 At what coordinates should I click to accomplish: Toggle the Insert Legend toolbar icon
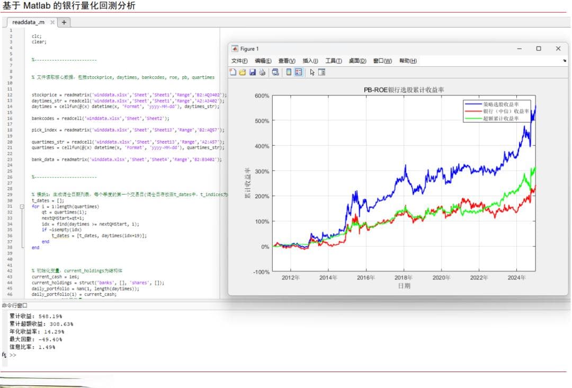click(298, 72)
